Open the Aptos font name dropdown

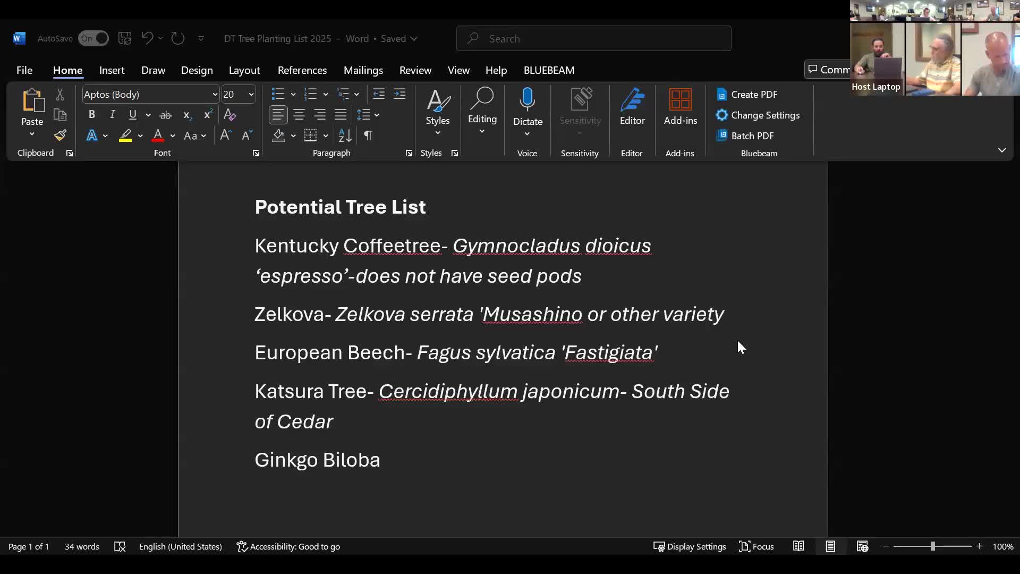(x=215, y=95)
